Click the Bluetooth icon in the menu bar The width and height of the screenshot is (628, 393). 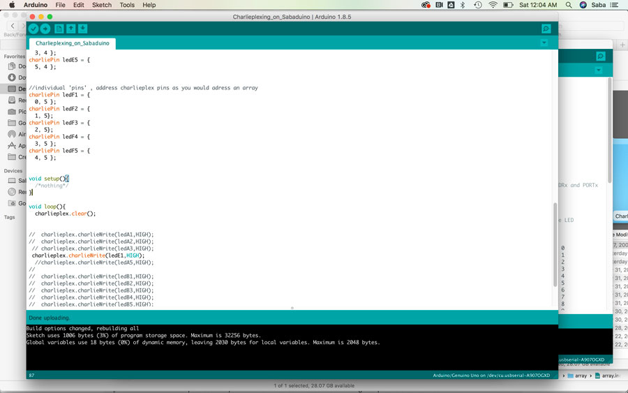click(x=463, y=5)
